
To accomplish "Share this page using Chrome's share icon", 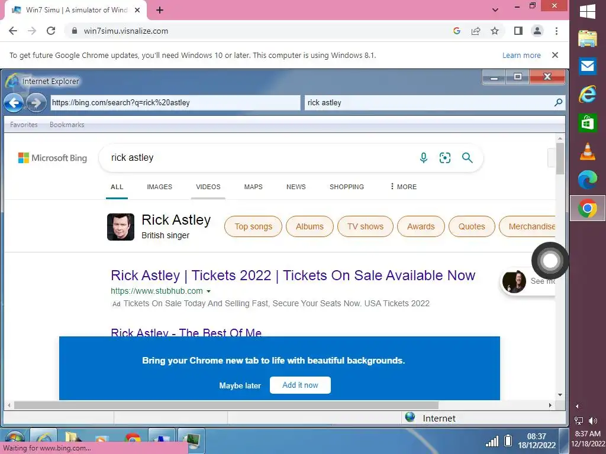I will [476, 31].
